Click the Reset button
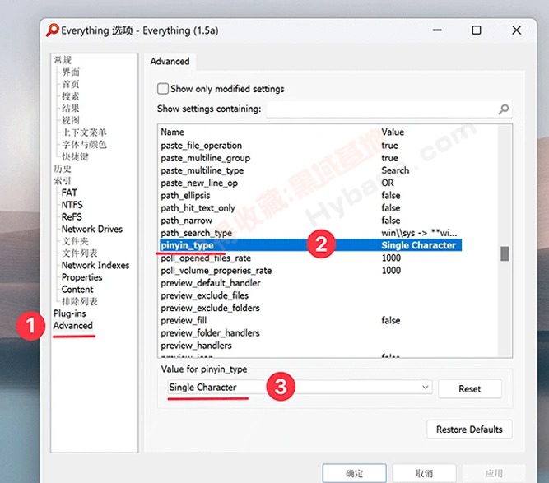Screen dimensions: 549x483 [x=469, y=389]
